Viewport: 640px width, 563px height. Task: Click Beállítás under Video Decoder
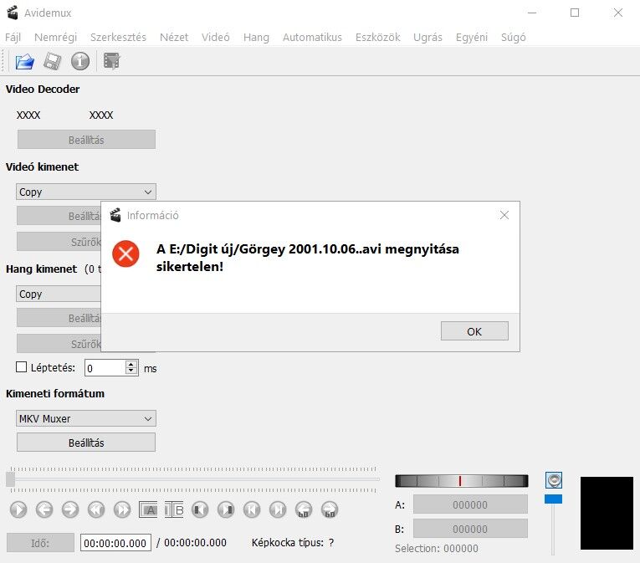click(x=86, y=140)
